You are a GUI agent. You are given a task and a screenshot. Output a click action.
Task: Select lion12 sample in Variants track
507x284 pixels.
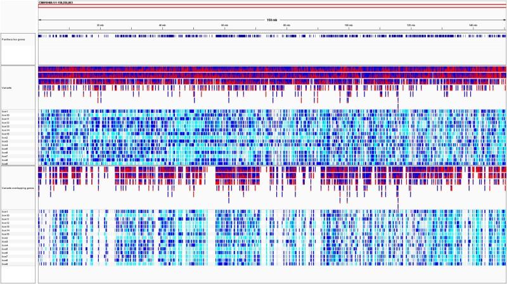coord(6,122)
